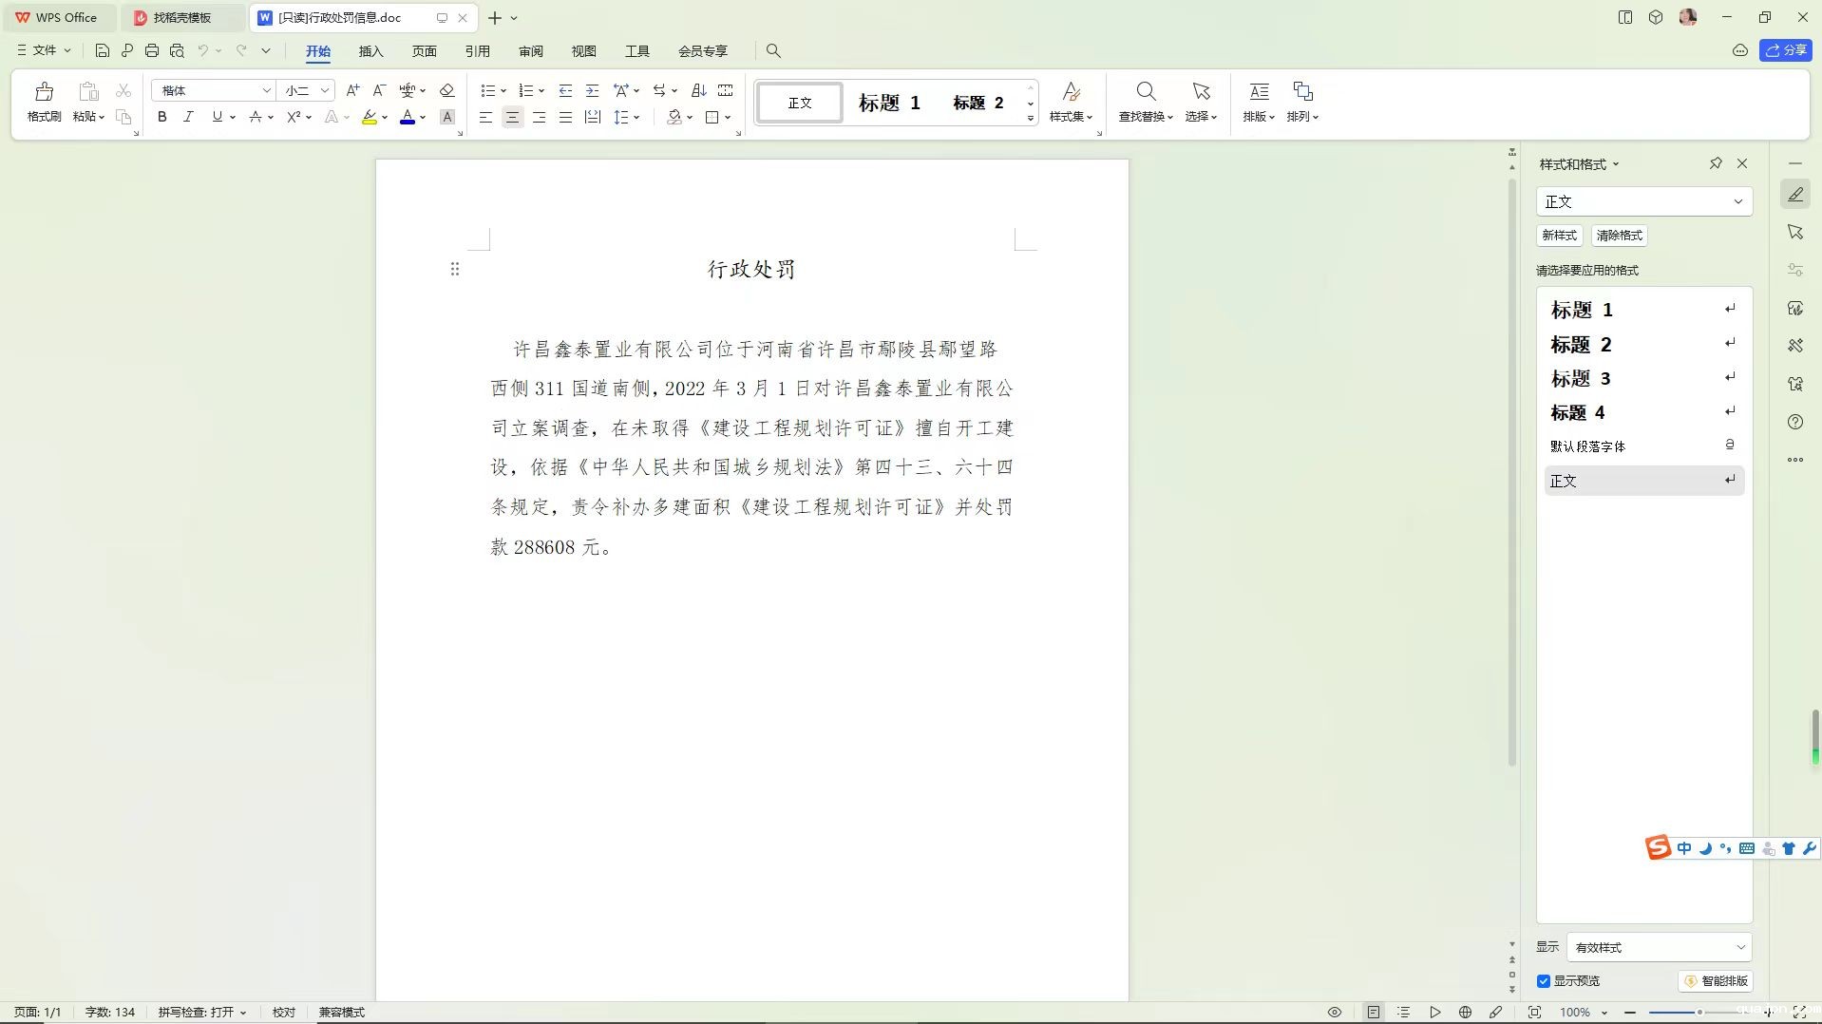Click the 清除格式 button
This screenshot has width=1822, height=1024.
pyautogui.click(x=1619, y=236)
